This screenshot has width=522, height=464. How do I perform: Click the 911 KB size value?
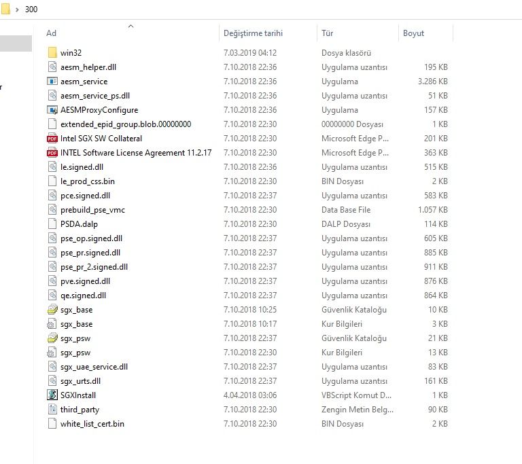coord(436,267)
